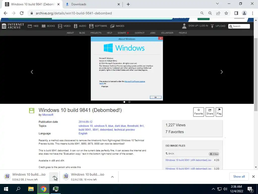The image size is (258, 194).
Task: Share this page via address bar icon
Action: (x=218, y=13)
